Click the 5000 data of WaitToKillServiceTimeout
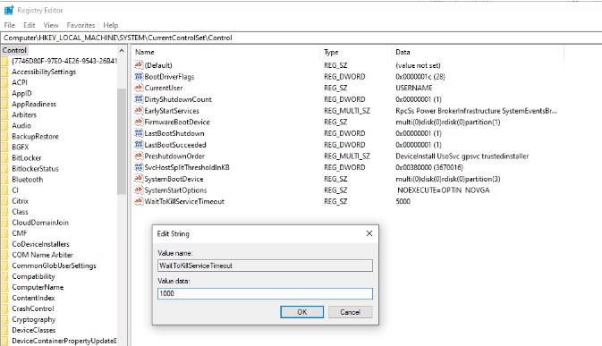 [x=403, y=201]
